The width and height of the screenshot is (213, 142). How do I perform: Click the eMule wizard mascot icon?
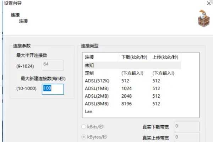coord(204,18)
